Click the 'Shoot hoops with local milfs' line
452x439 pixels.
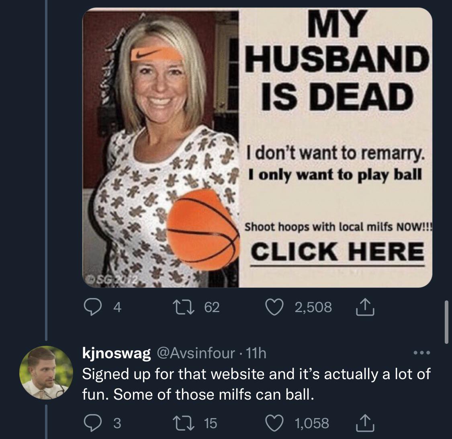click(x=337, y=226)
